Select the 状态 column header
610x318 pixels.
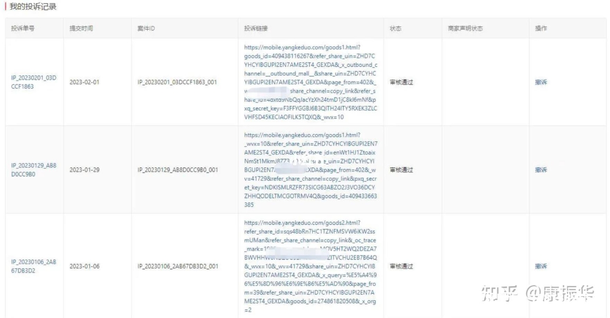pyautogui.click(x=396, y=28)
